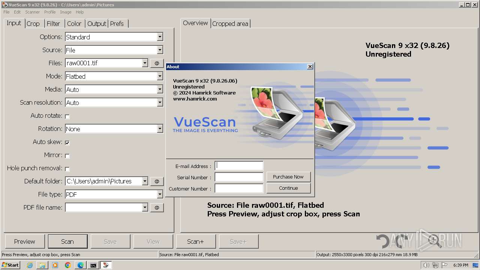Click the Preview button
Screen dimensions: 480x270
tap(25, 241)
